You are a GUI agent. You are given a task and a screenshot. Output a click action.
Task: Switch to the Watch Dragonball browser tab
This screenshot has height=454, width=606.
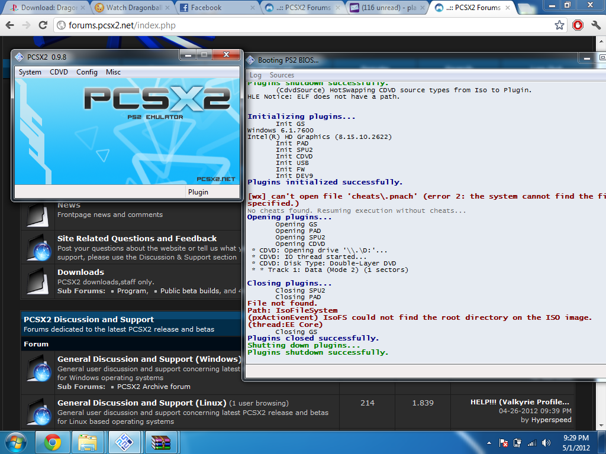(x=132, y=7)
